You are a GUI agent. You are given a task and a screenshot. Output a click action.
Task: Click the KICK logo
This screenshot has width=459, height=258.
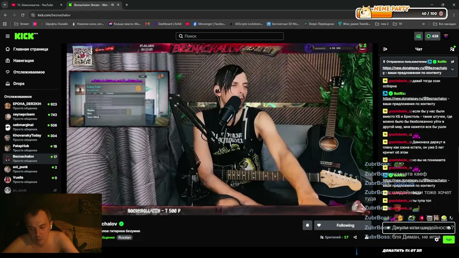click(x=26, y=36)
